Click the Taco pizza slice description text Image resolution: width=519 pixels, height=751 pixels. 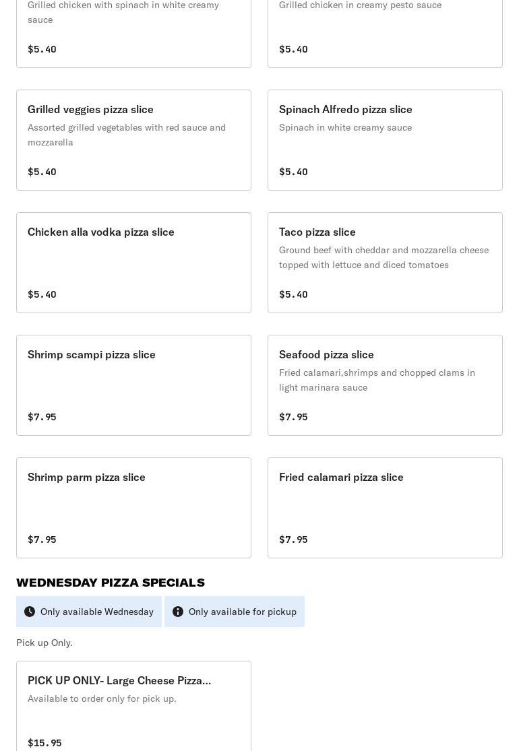click(x=384, y=257)
